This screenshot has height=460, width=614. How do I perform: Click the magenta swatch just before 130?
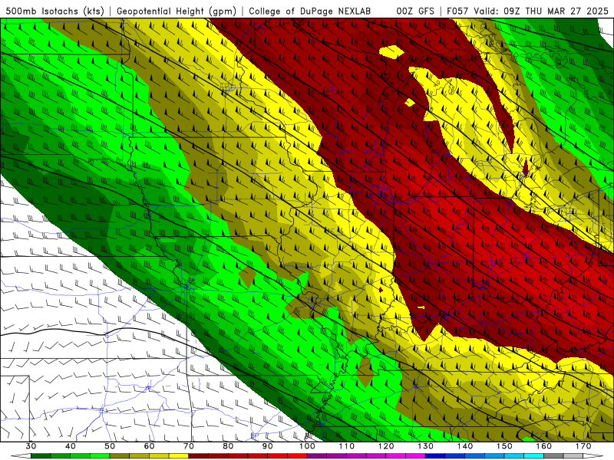(x=415, y=456)
